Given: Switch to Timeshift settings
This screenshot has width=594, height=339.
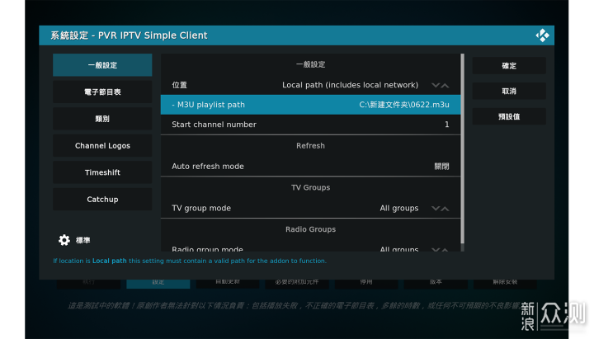Looking at the screenshot, I should click(102, 172).
